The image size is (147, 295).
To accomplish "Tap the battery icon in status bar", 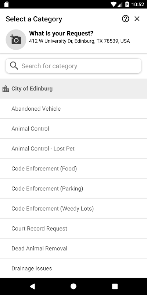I will click(x=127, y=4).
